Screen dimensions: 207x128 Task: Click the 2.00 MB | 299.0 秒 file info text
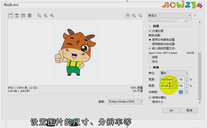click(19, 91)
